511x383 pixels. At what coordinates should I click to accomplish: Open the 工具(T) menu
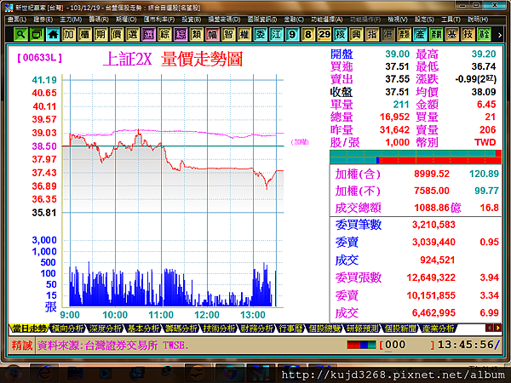pyautogui.click(x=451, y=20)
